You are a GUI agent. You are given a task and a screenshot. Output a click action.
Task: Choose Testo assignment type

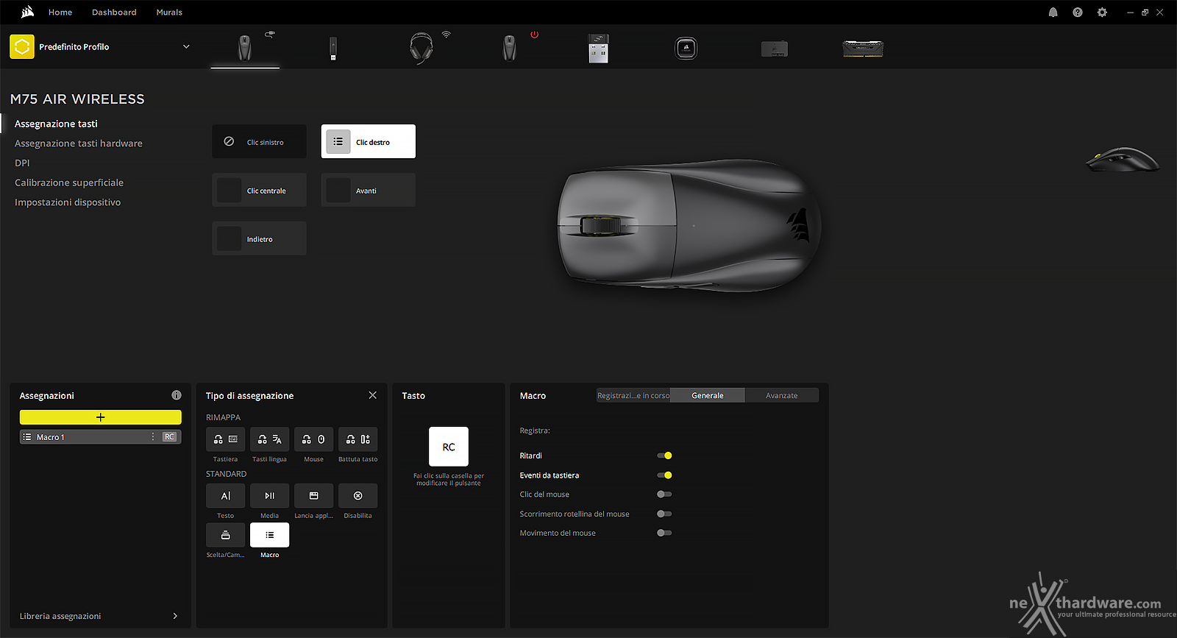(x=226, y=496)
